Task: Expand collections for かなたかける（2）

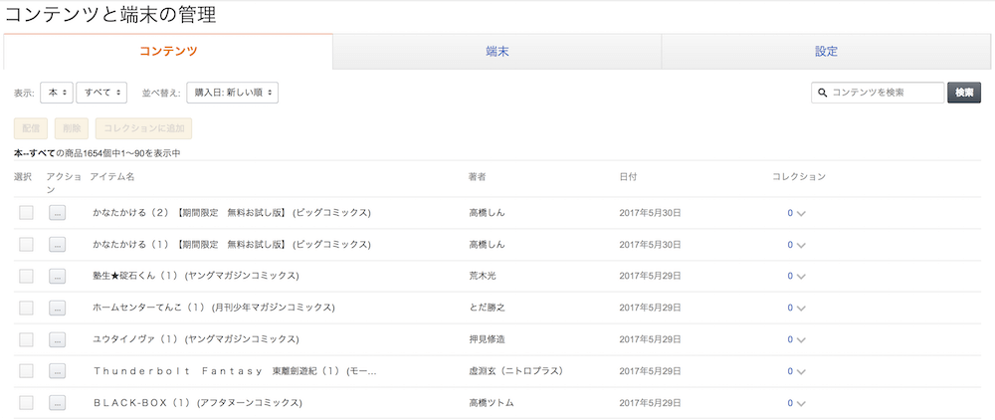Action: click(x=801, y=214)
